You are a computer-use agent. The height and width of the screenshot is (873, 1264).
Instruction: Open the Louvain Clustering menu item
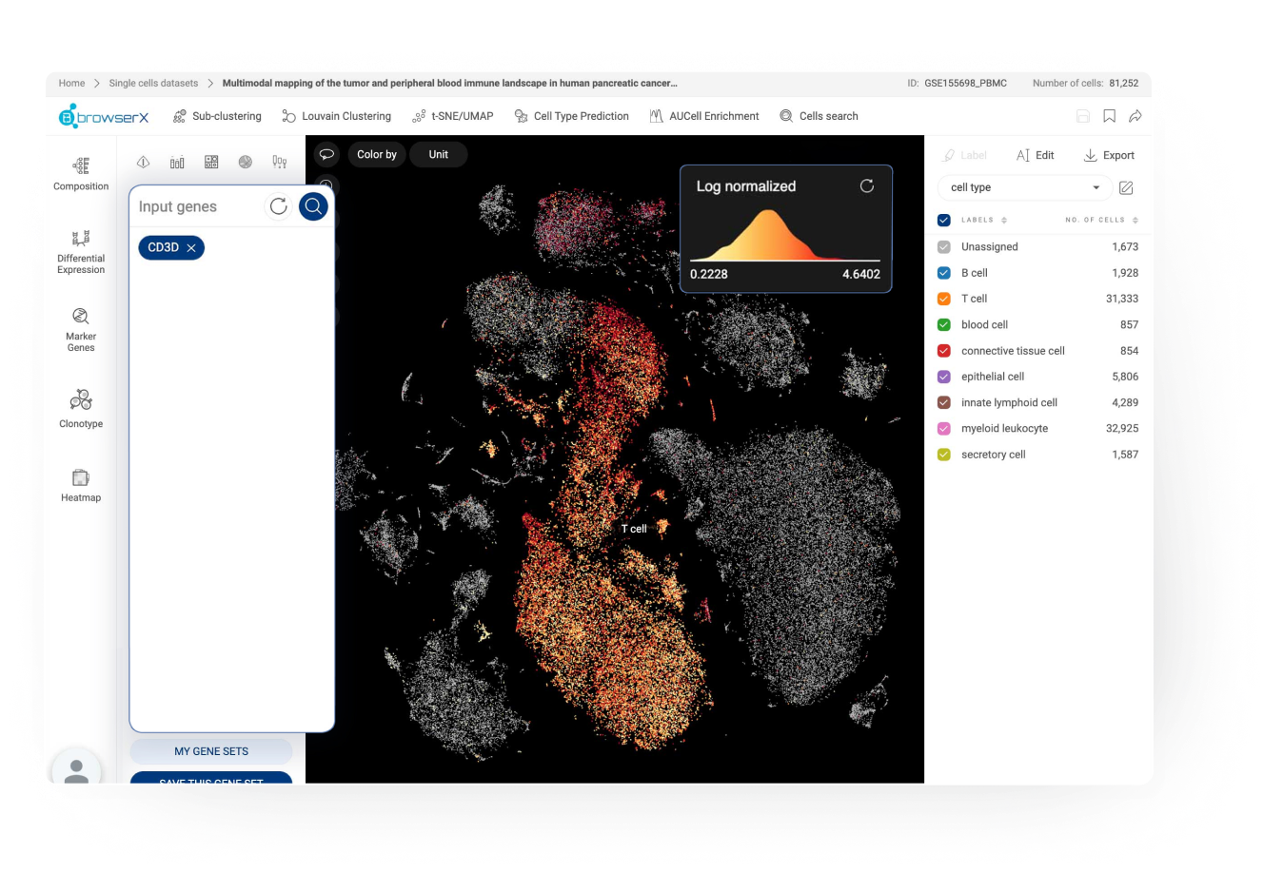coord(337,116)
